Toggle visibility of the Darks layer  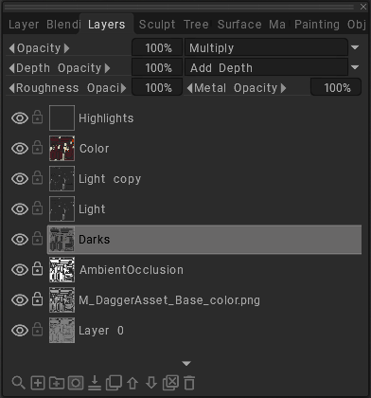coord(20,240)
